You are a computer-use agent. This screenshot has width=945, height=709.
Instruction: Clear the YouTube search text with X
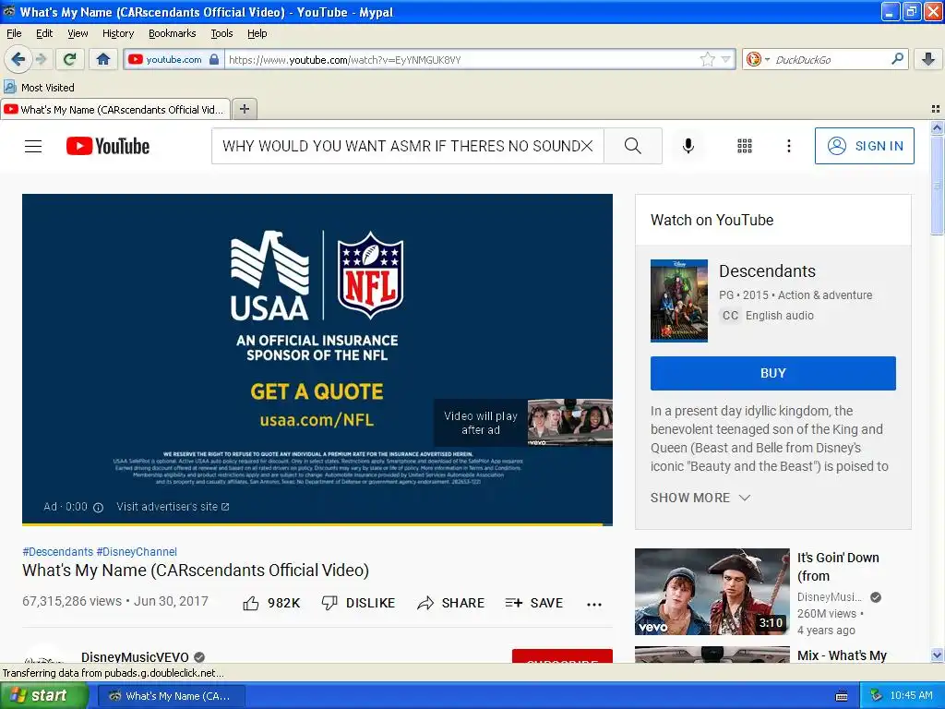(x=586, y=146)
